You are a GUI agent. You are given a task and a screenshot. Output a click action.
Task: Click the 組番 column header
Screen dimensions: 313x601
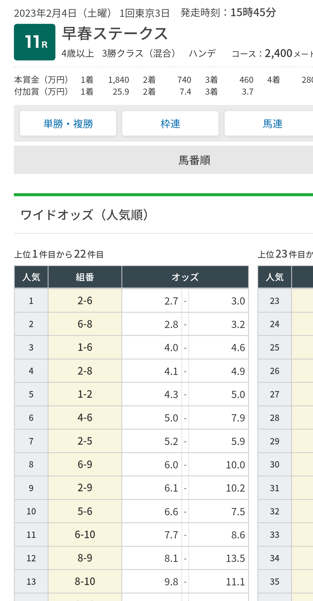pos(85,277)
